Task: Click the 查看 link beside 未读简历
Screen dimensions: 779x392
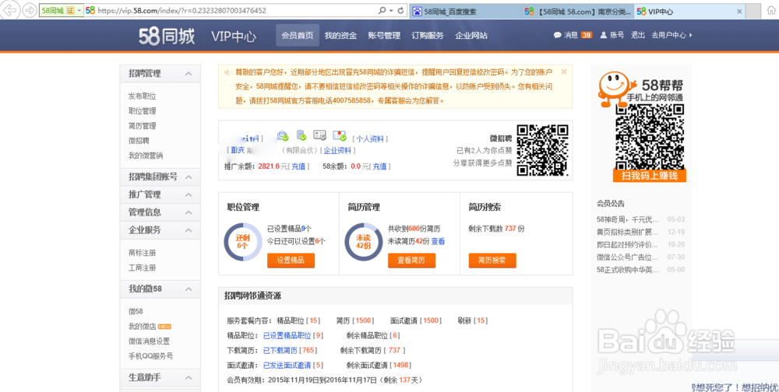Action: point(438,242)
